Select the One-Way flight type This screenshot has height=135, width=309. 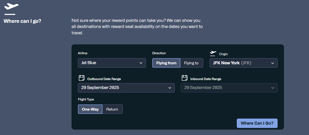(x=90, y=109)
